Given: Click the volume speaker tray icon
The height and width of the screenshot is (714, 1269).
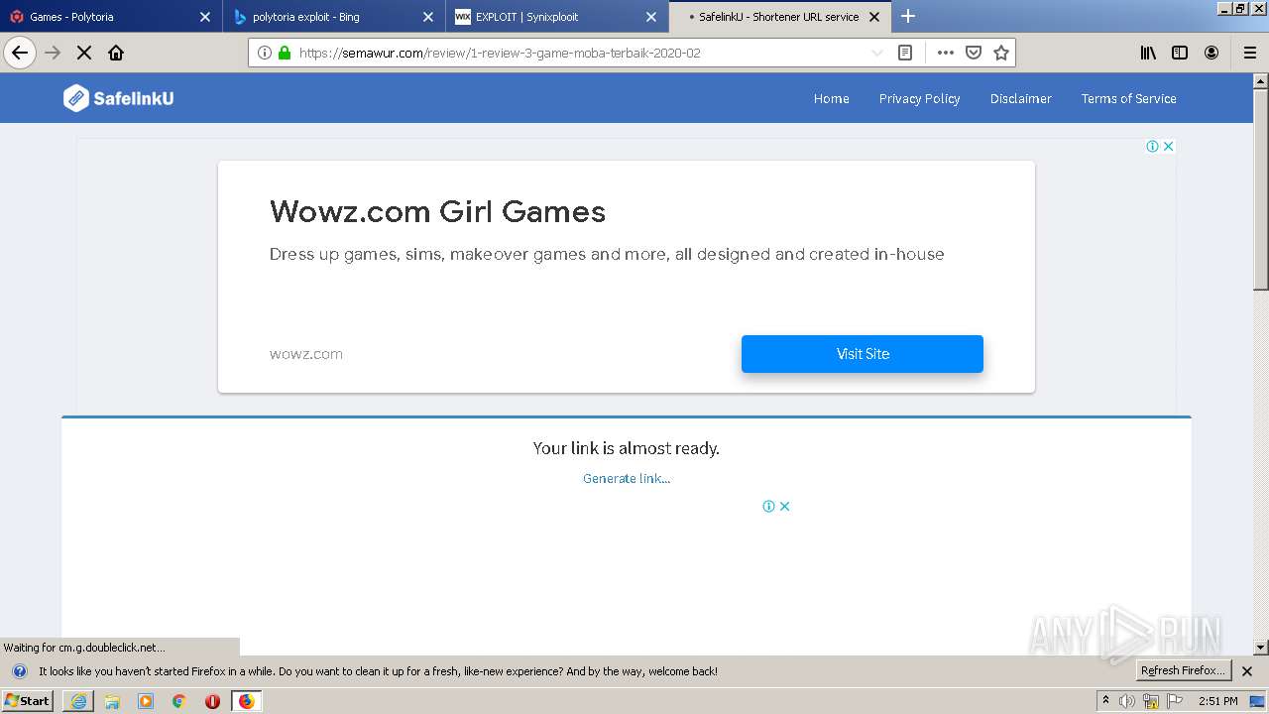Looking at the screenshot, I should point(1127,701).
